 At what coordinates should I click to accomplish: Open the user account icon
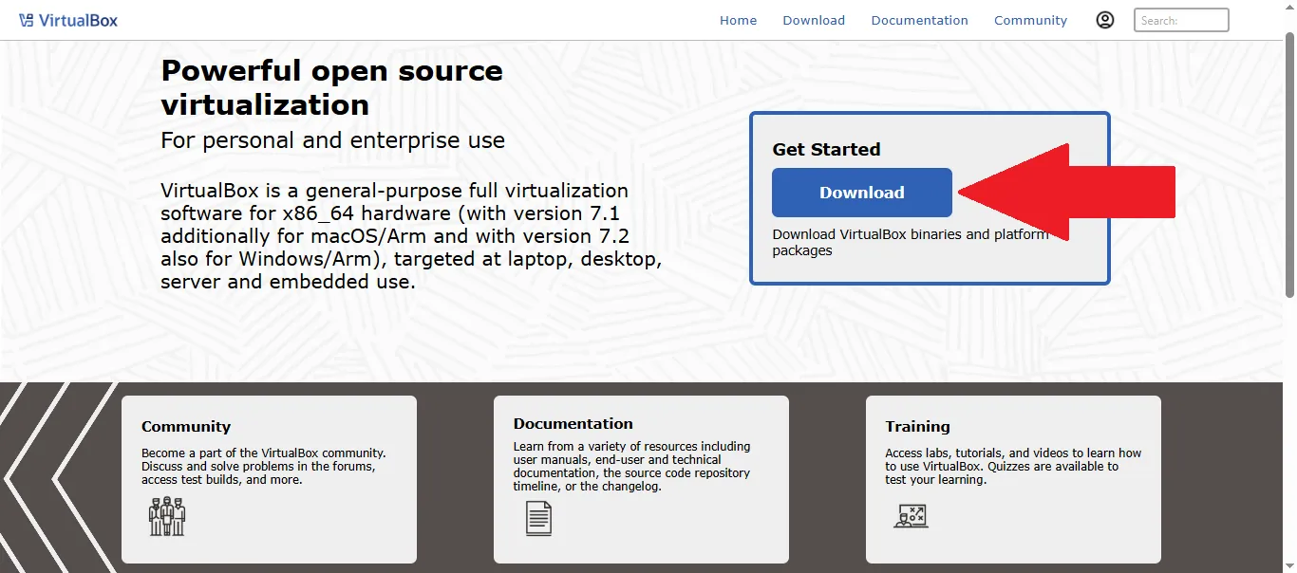[1104, 19]
